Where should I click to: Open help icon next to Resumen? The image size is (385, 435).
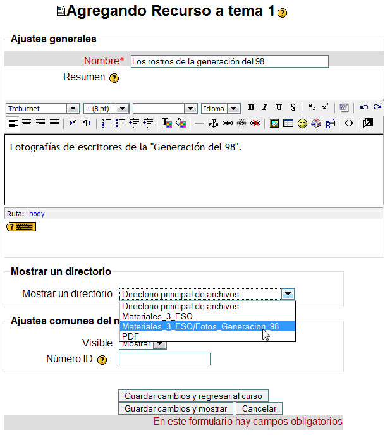[114, 78]
